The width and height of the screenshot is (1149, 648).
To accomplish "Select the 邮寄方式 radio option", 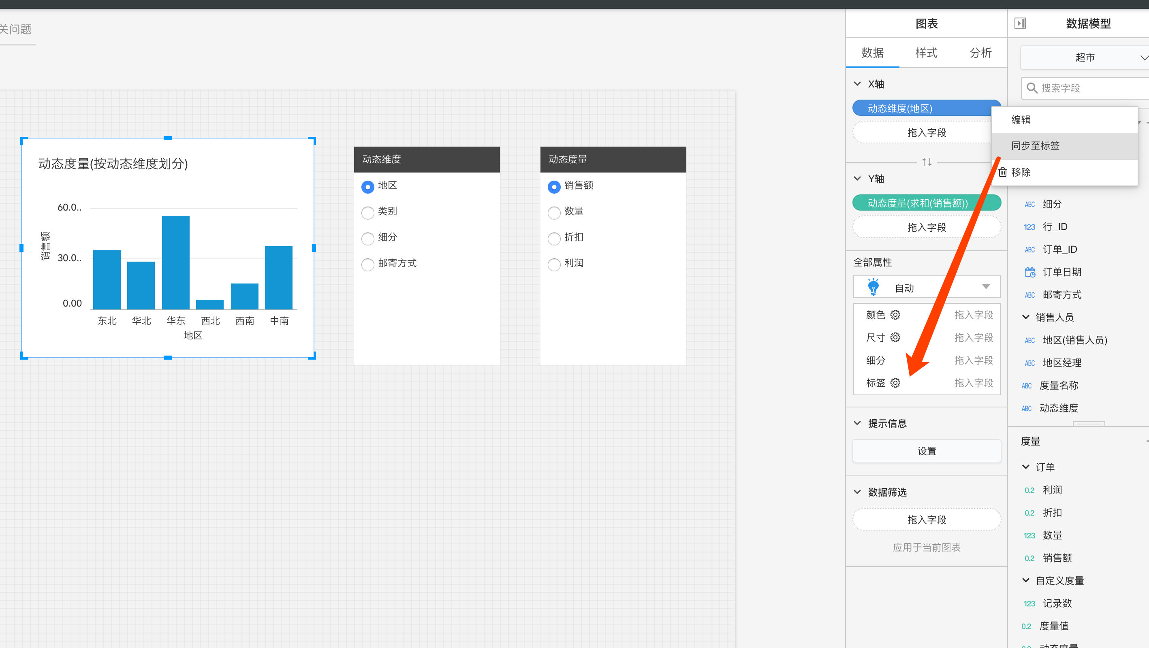I will 367,264.
